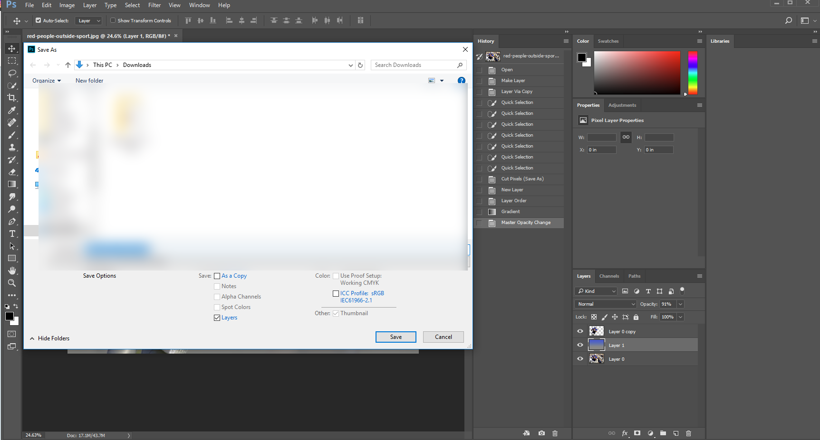Select the Horizontal Type tool
Viewport: 820px width, 440px height.
click(x=12, y=234)
